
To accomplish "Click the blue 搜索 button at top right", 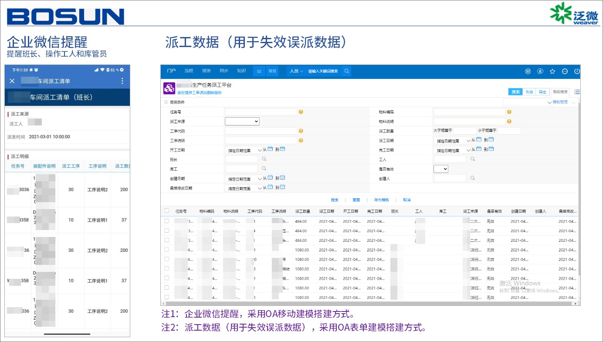I will tap(516, 92).
